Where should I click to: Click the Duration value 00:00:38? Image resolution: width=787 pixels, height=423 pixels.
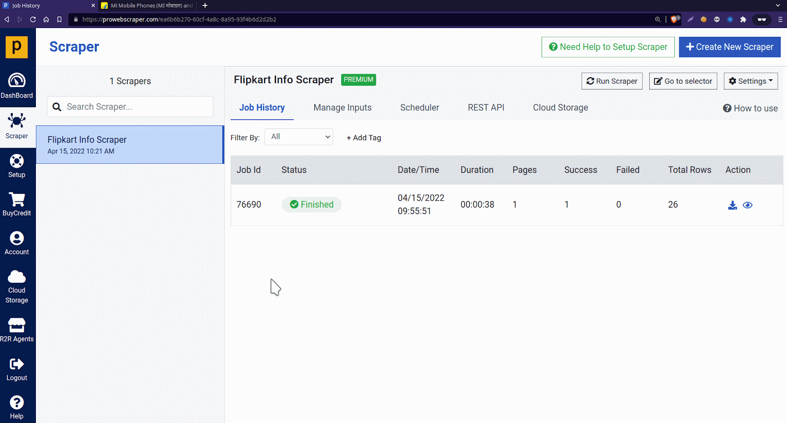click(x=478, y=205)
